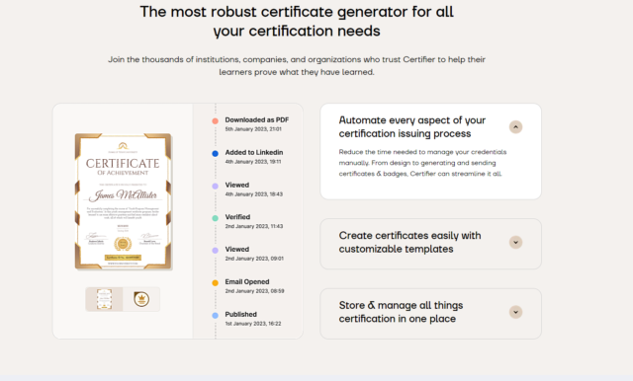Viewport: 633px width, 381px height.
Task: Click the '4th January 2023, 19:11' timestamp
Action: [x=253, y=162]
